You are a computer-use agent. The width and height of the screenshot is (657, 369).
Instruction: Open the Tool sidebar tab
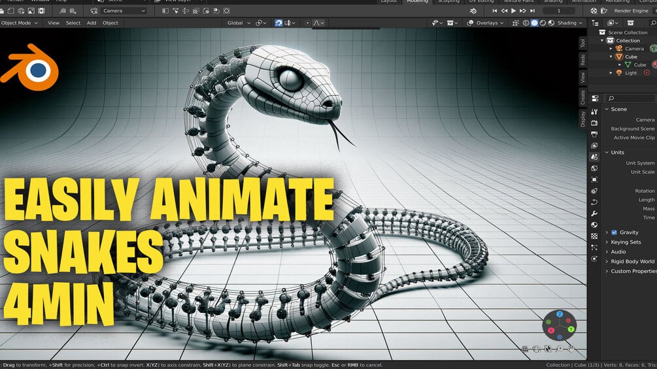582,42
